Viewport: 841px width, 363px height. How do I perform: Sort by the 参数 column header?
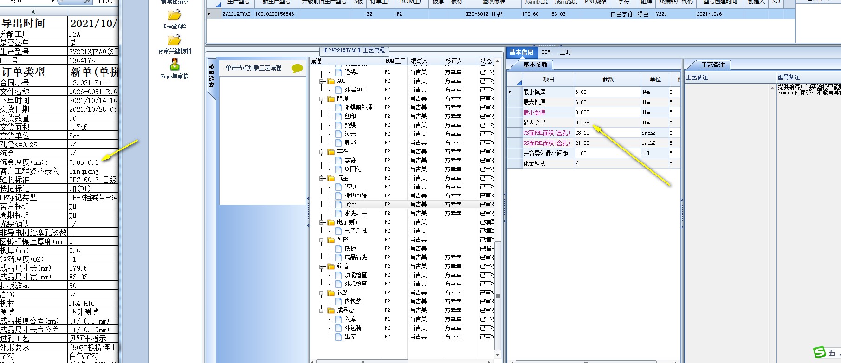608,79
